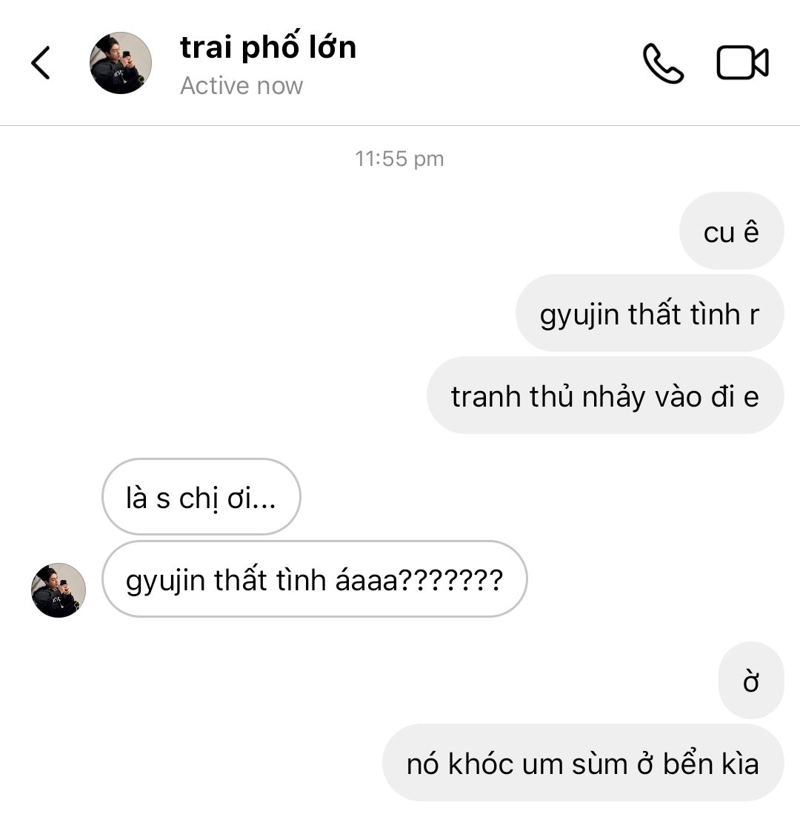Tap the 'gyujin thất tình r' message

tap(650, 313)
